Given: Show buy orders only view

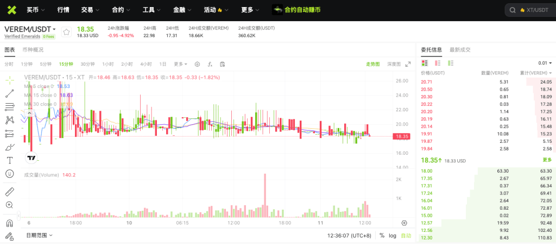Looking at the screenshot, I should point(451,63).
